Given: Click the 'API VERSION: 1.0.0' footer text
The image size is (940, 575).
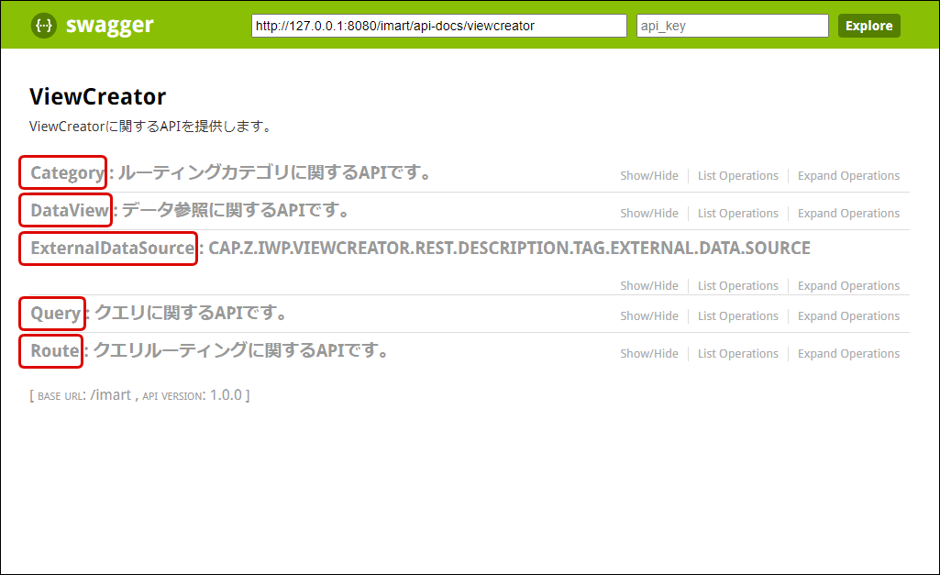Looking at the screenshot, I should point(192,395).
